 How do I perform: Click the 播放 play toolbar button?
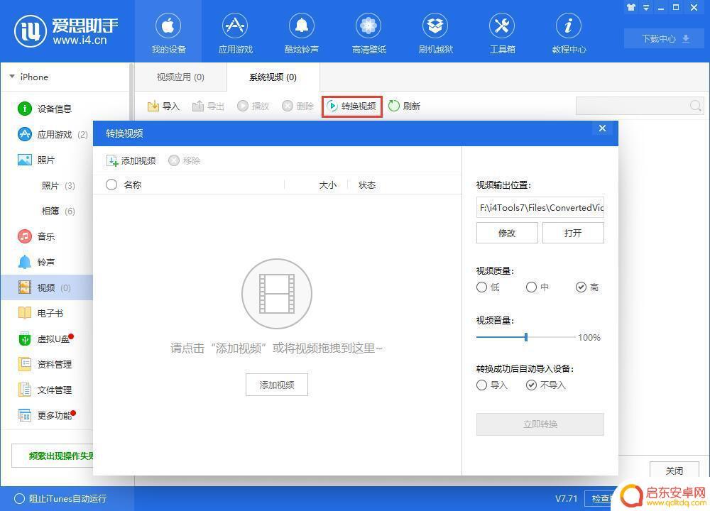[x=253, y=106]
